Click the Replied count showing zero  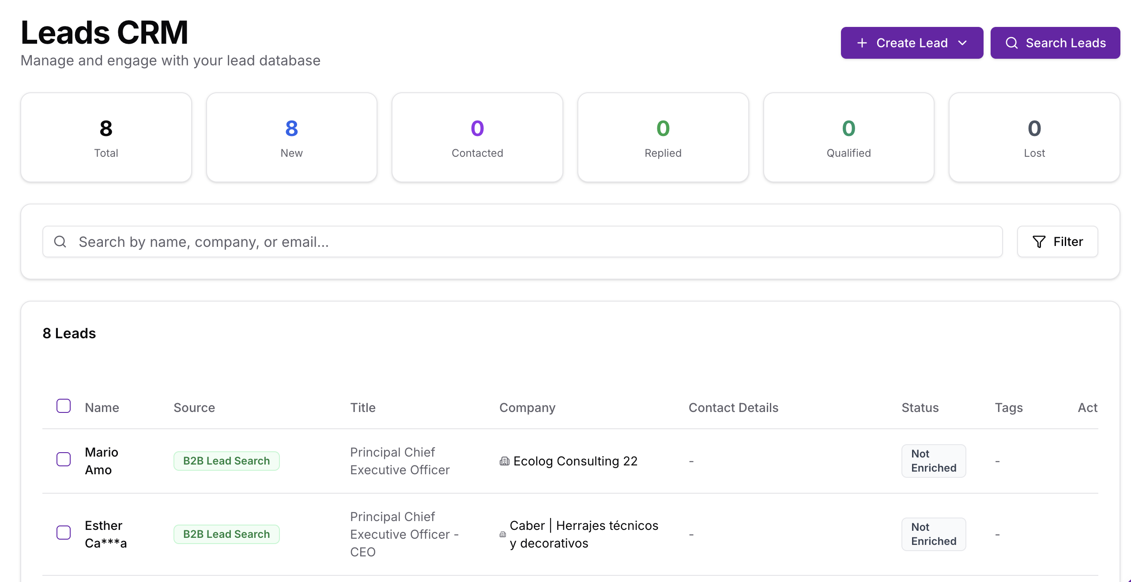pyautogui.click(x=663, y=128)
